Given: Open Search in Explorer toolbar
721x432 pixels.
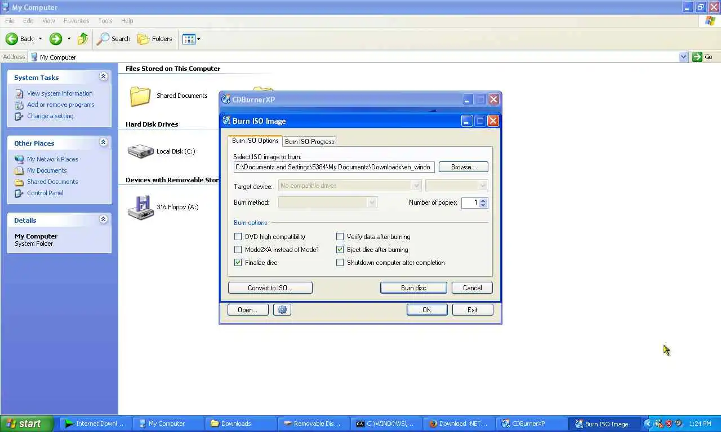Looking at the screenshot, I should click(114, 39).
